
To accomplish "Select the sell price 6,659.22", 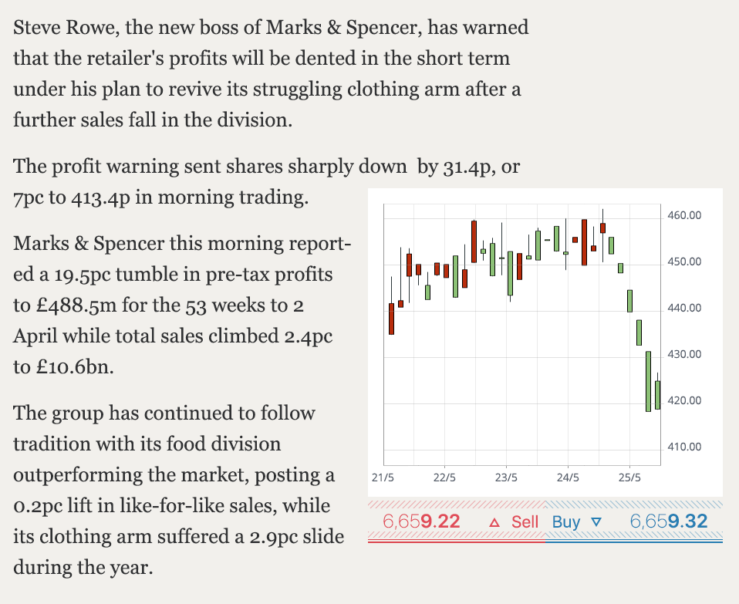I will [421, 521].
